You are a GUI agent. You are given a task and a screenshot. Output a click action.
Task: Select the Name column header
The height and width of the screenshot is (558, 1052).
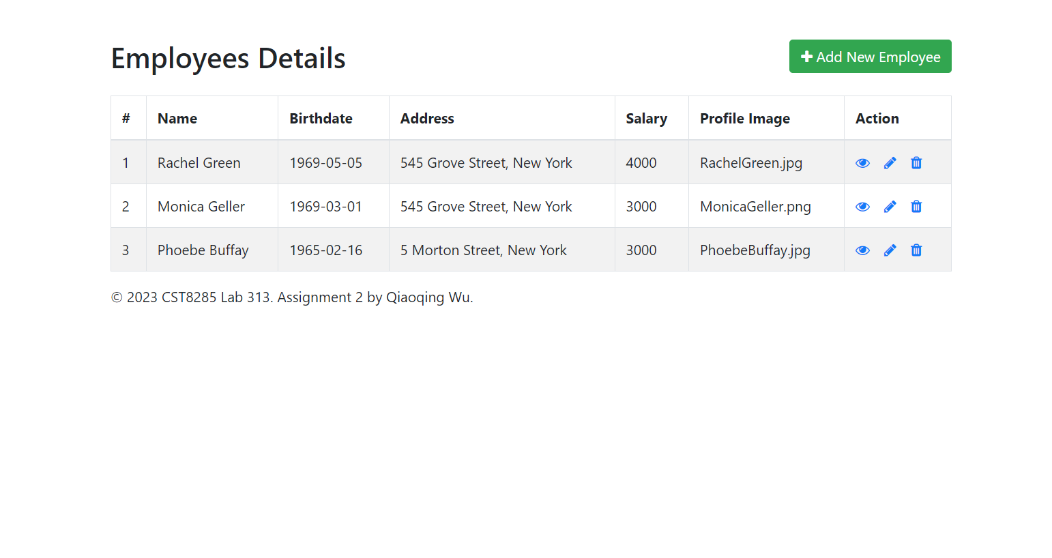[212, 118]
